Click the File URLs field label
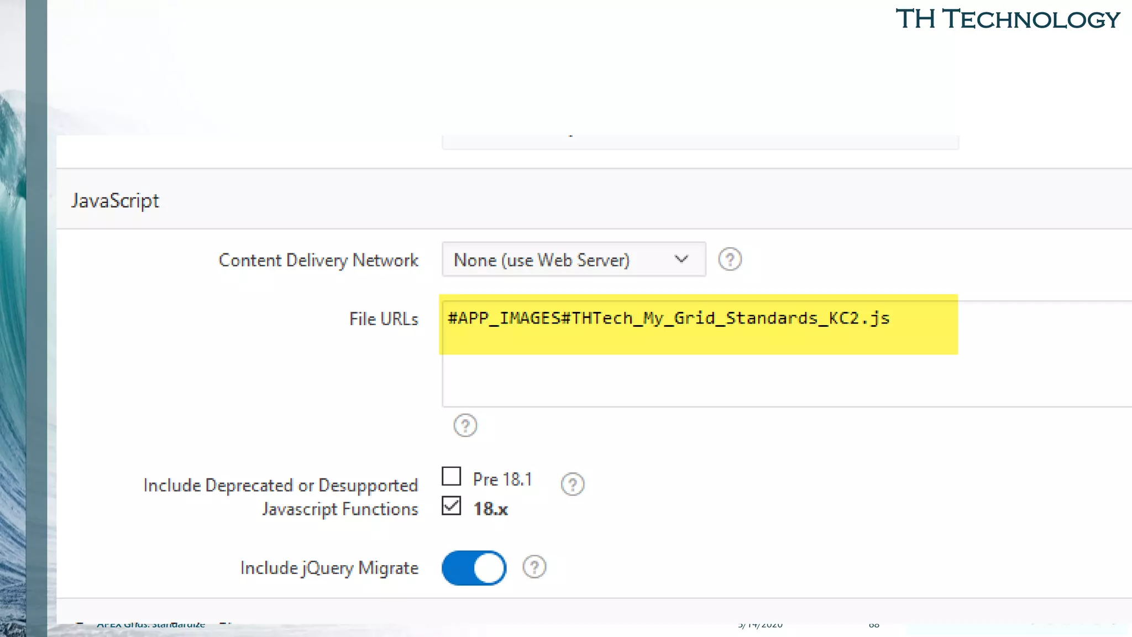 [x=384, y=319]
